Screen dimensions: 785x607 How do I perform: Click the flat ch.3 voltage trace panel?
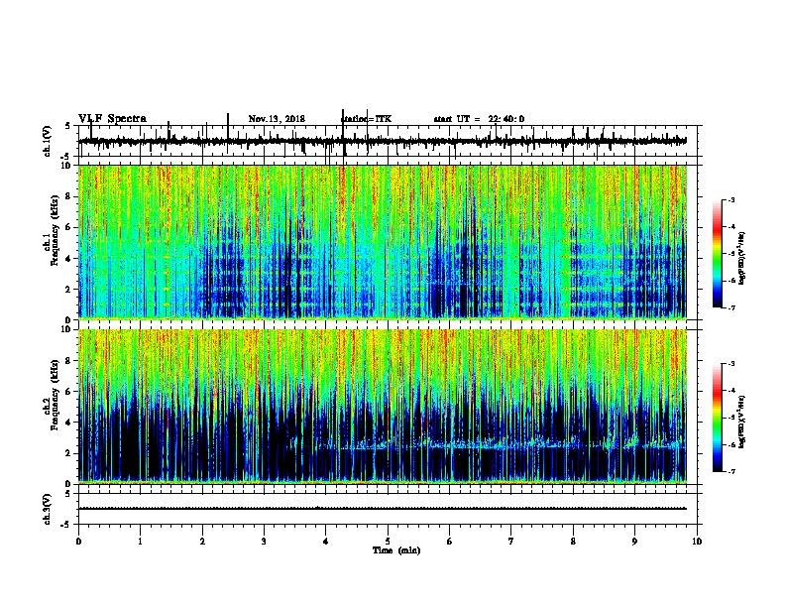(x=390, y=509)
